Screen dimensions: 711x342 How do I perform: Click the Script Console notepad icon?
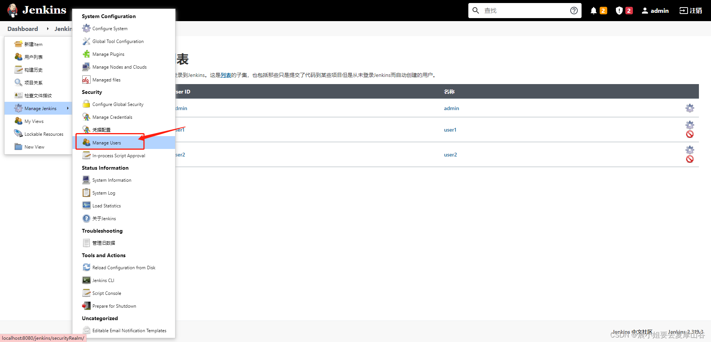86,293
